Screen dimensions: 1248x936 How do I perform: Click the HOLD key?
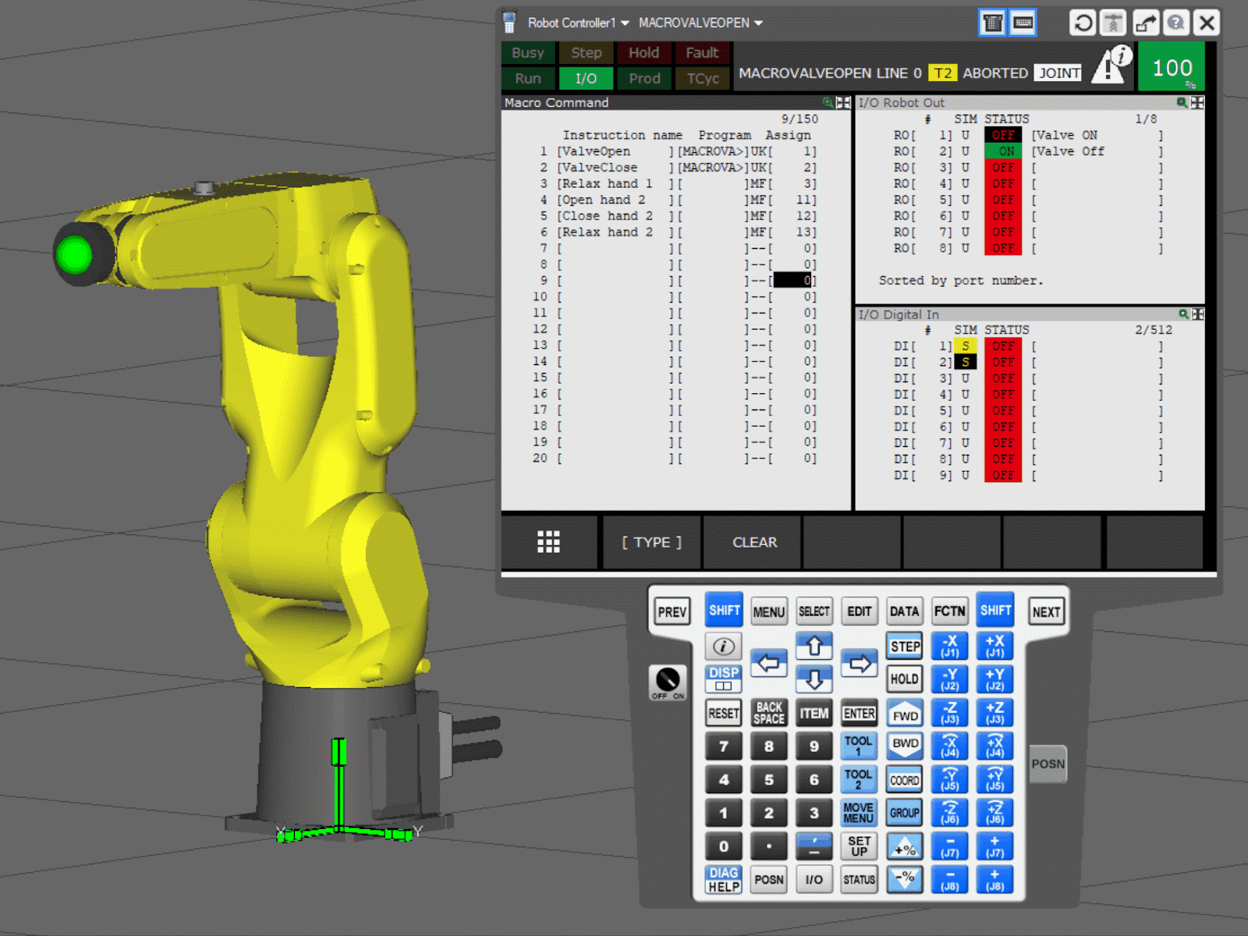click(905, 679)
